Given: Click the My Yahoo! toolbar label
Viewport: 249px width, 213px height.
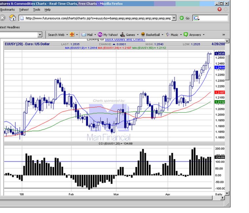Looking at the screenshot, I should point(111,35).
